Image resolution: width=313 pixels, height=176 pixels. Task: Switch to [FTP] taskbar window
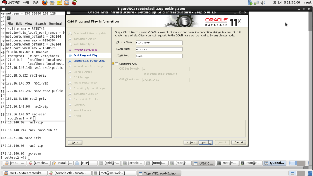click(86, 163)
